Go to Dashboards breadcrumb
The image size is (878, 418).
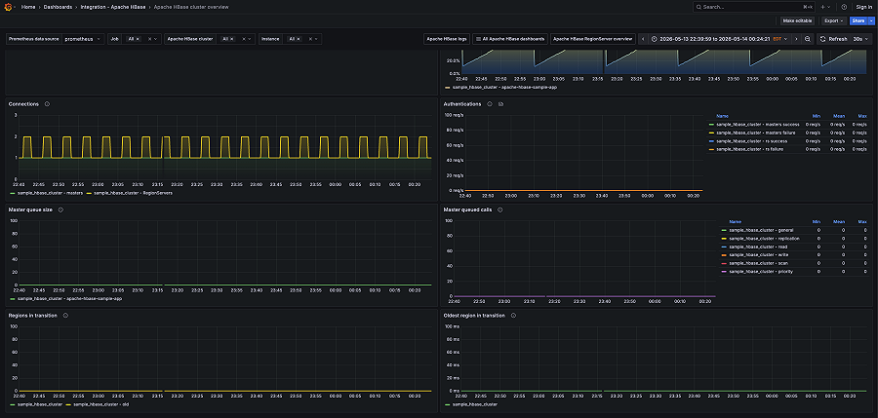pos(59,7)
